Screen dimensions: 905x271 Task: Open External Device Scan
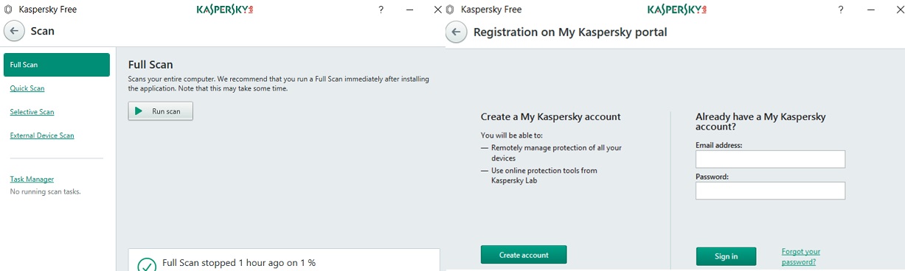pos(42,135)
